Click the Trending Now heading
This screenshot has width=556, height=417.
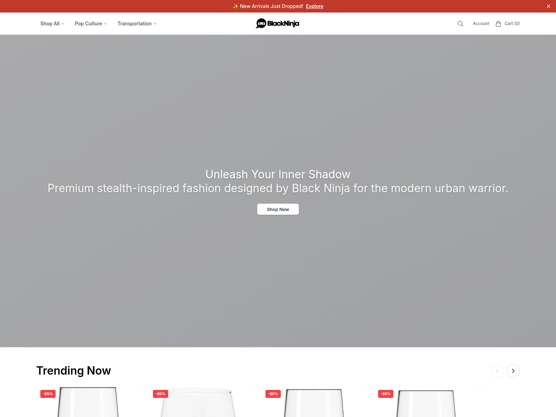[74, 371]
